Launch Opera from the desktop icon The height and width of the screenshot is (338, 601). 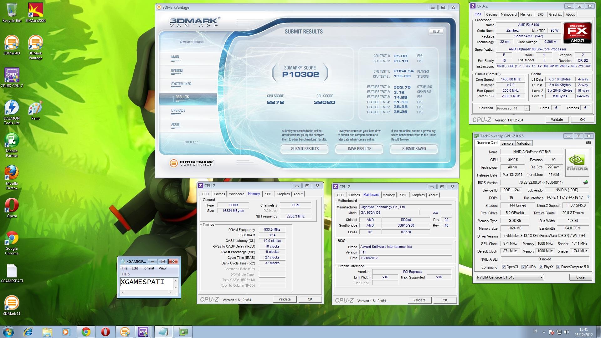pyautogui.click(x=12, y=208)
